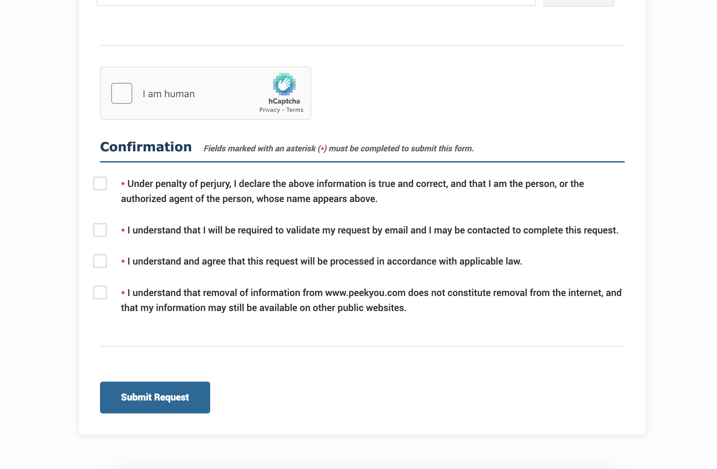Click the 'I am human' label text
Screen dimensions: 717x469
[169, 94]
